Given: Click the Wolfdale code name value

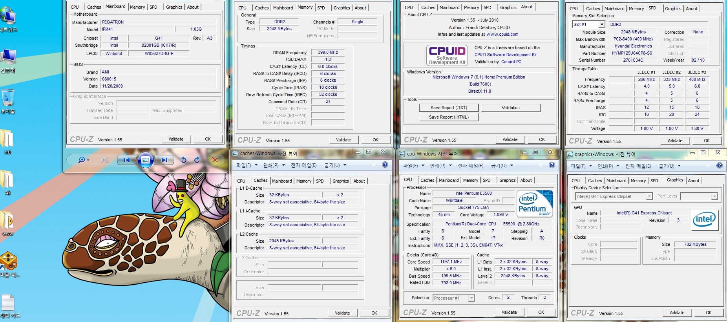Looking at the screenshot, I should [454, 200].
